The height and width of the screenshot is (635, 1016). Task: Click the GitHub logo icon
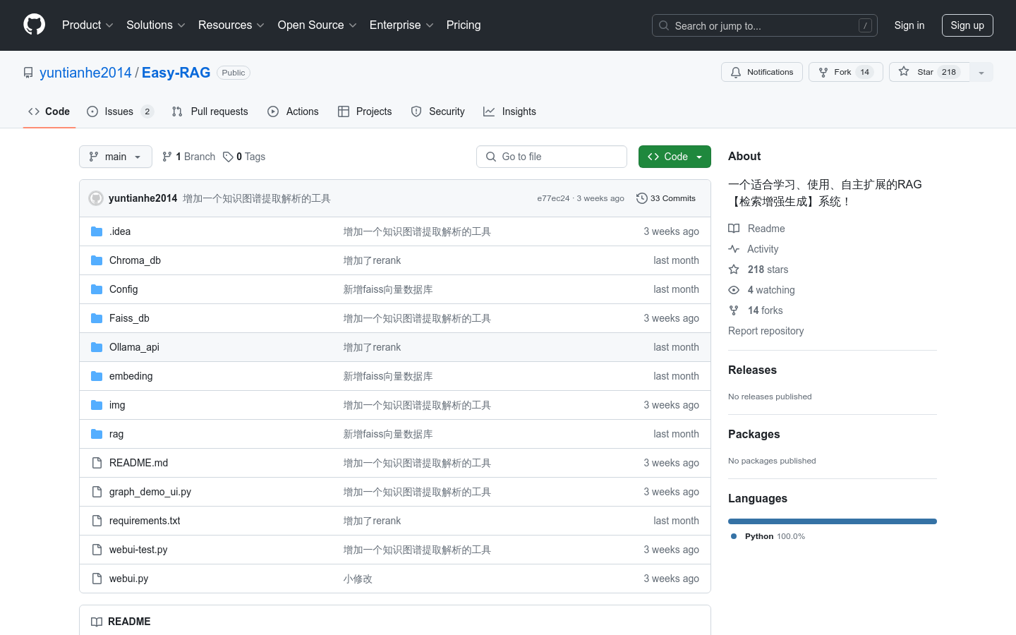pos(35,25)
